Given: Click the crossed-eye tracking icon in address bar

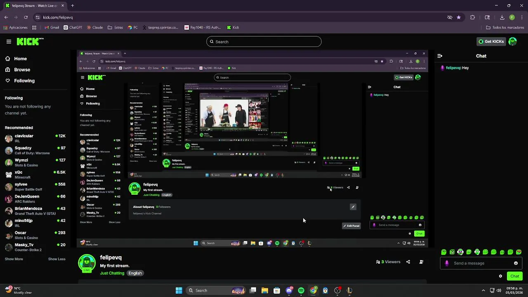Looking at the screenshot, I should (450, 17).
